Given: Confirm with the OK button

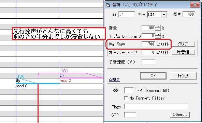Looking at the screenshot, I should tap(153, 76).
